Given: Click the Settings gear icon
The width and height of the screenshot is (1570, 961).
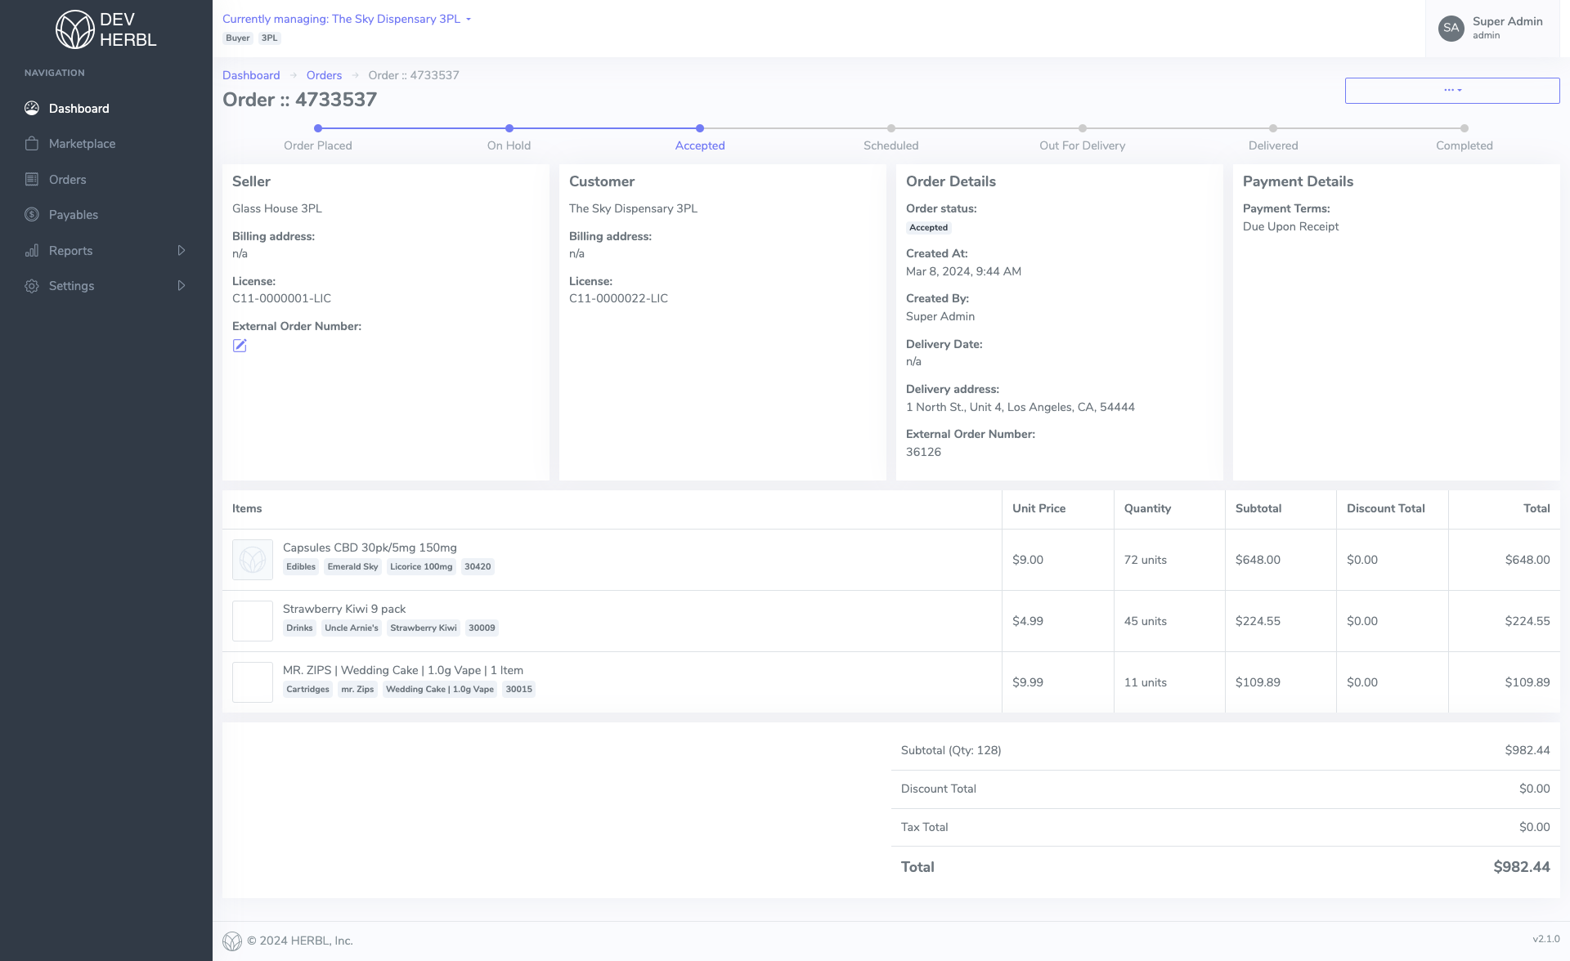Looking at the screenshot, I should pos(32,286).
